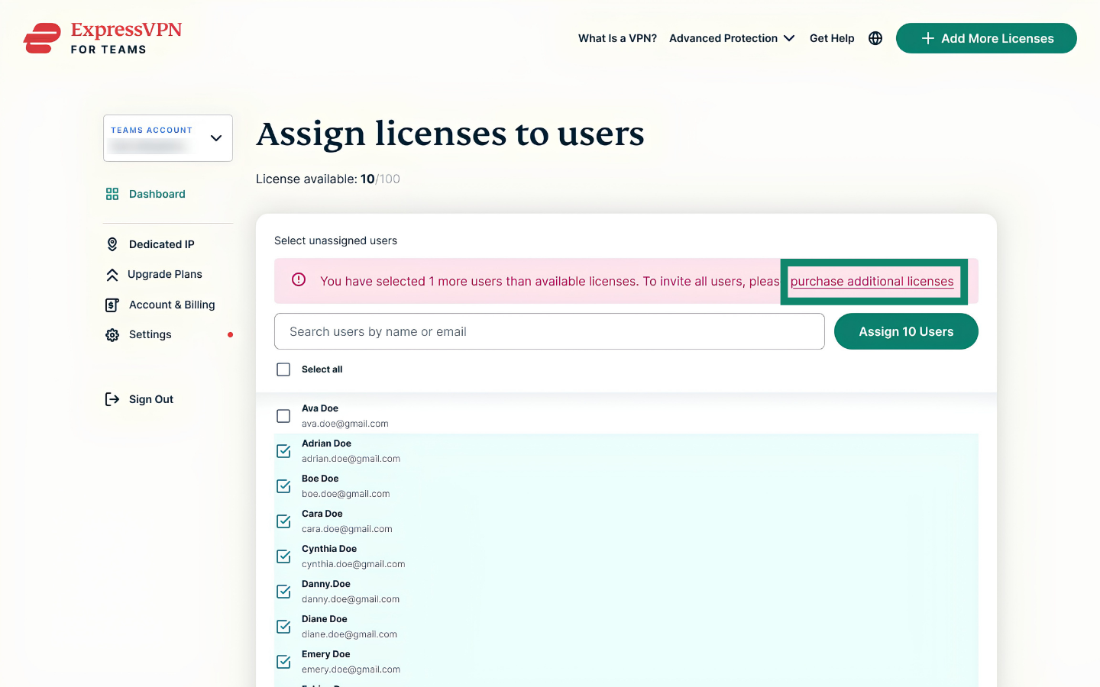Uncheck Emery Doe's checkbox
Viewport: 1100px width, 687px height.
(283, 662)
